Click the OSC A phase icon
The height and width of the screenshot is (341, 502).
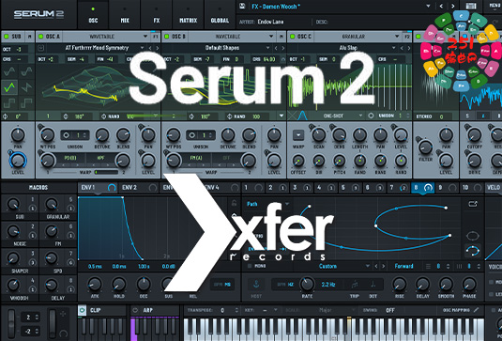66,116
